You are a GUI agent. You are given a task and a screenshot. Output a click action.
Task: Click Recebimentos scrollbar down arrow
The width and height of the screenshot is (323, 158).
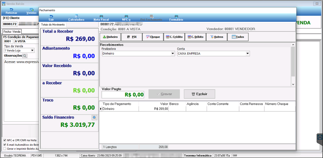(293, 84)
